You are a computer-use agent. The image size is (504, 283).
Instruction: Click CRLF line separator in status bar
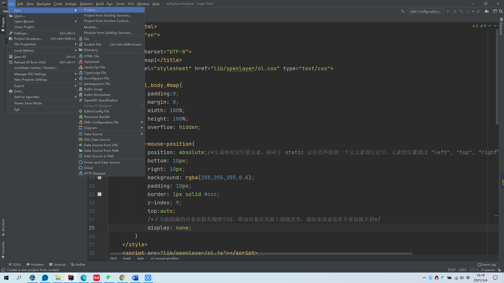pyautogui.click(x=462, y=270)
